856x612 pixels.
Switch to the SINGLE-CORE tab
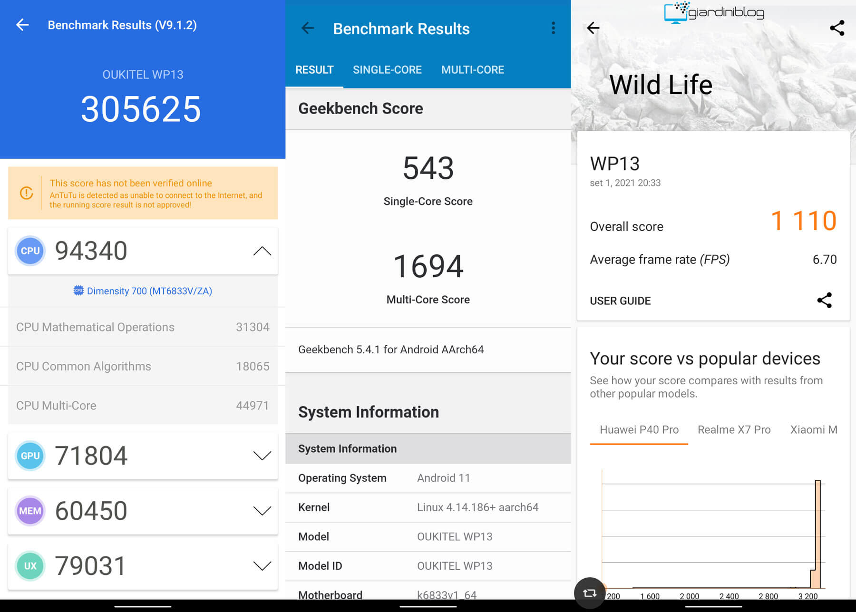coord(387,70)
